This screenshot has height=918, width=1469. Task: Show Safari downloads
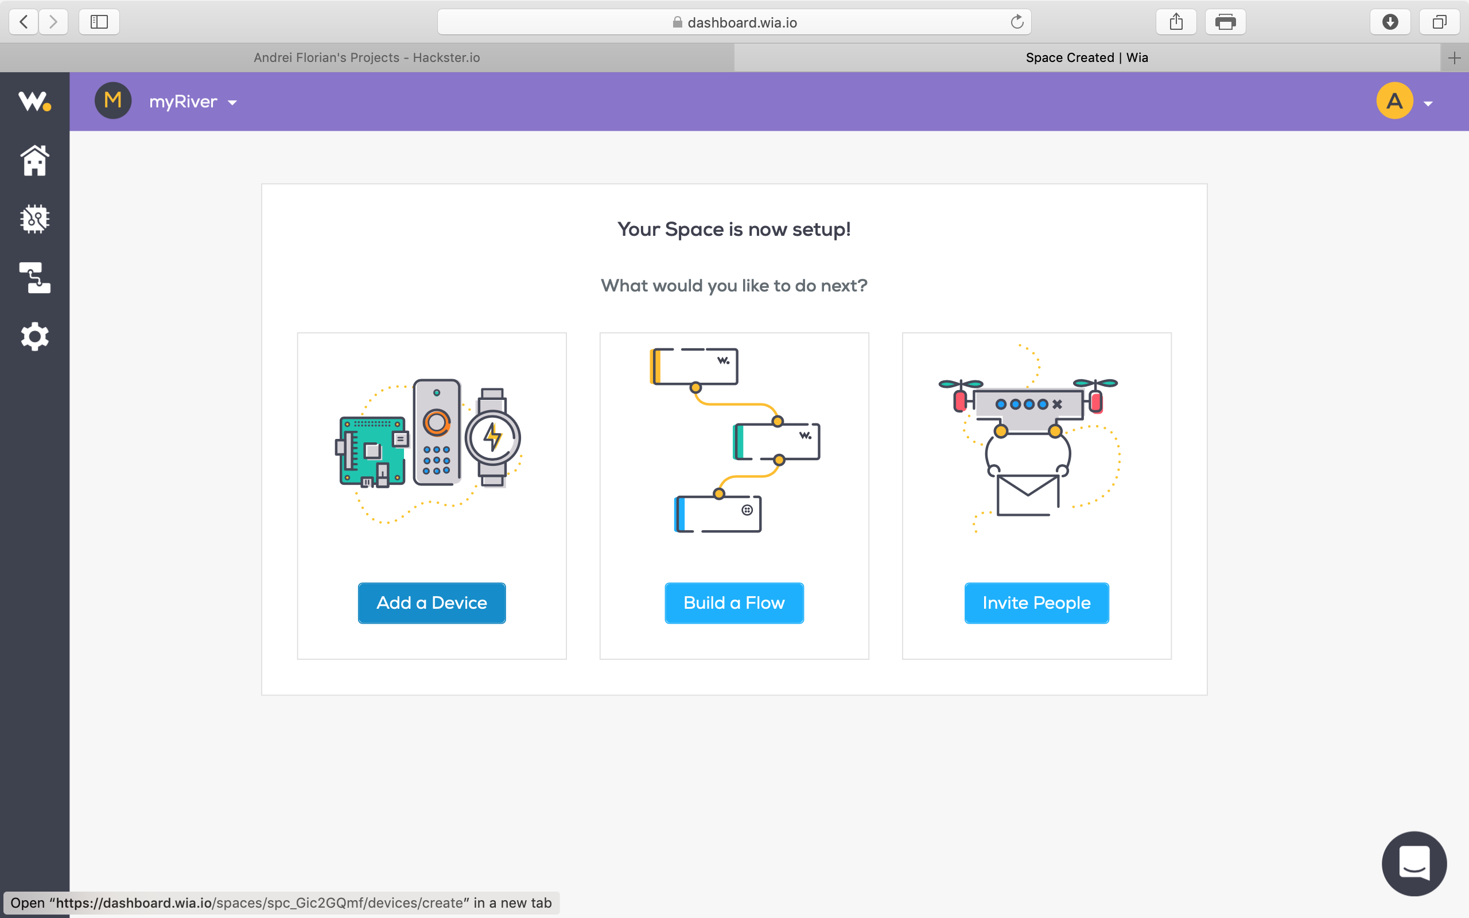(1389, 22)
